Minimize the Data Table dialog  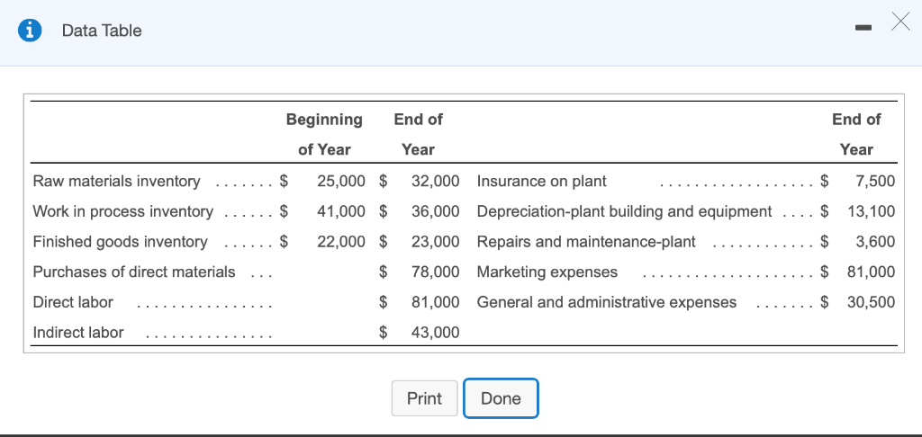point(863,30)
